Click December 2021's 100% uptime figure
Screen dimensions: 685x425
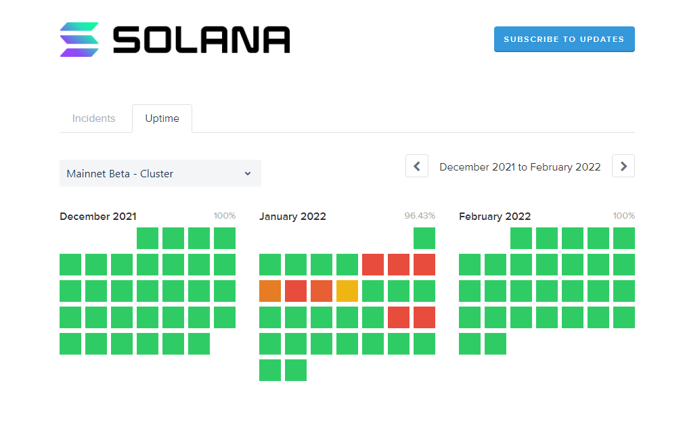(225, 216)
